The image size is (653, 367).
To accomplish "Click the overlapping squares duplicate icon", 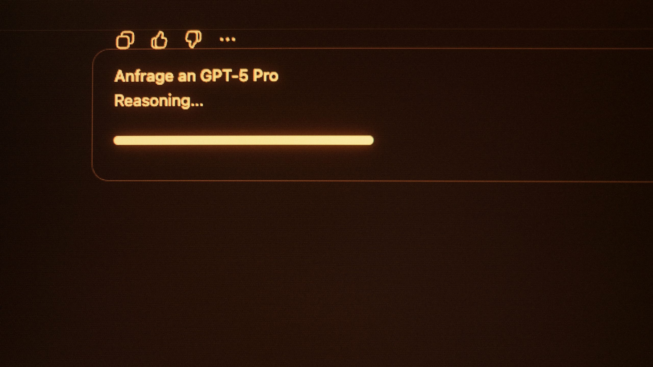I will (x=125, y=40).
